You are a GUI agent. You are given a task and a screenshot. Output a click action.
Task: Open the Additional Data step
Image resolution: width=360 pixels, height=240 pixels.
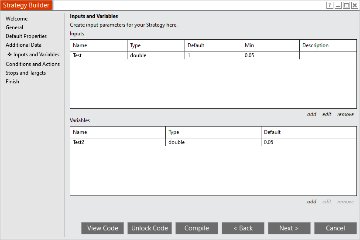(x=24, y=45)
